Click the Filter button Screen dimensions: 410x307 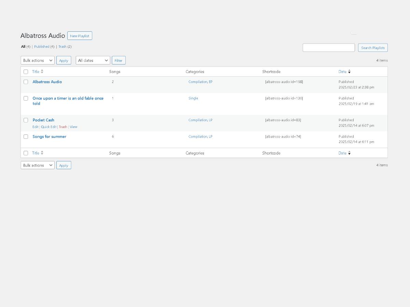click(119, 60)
